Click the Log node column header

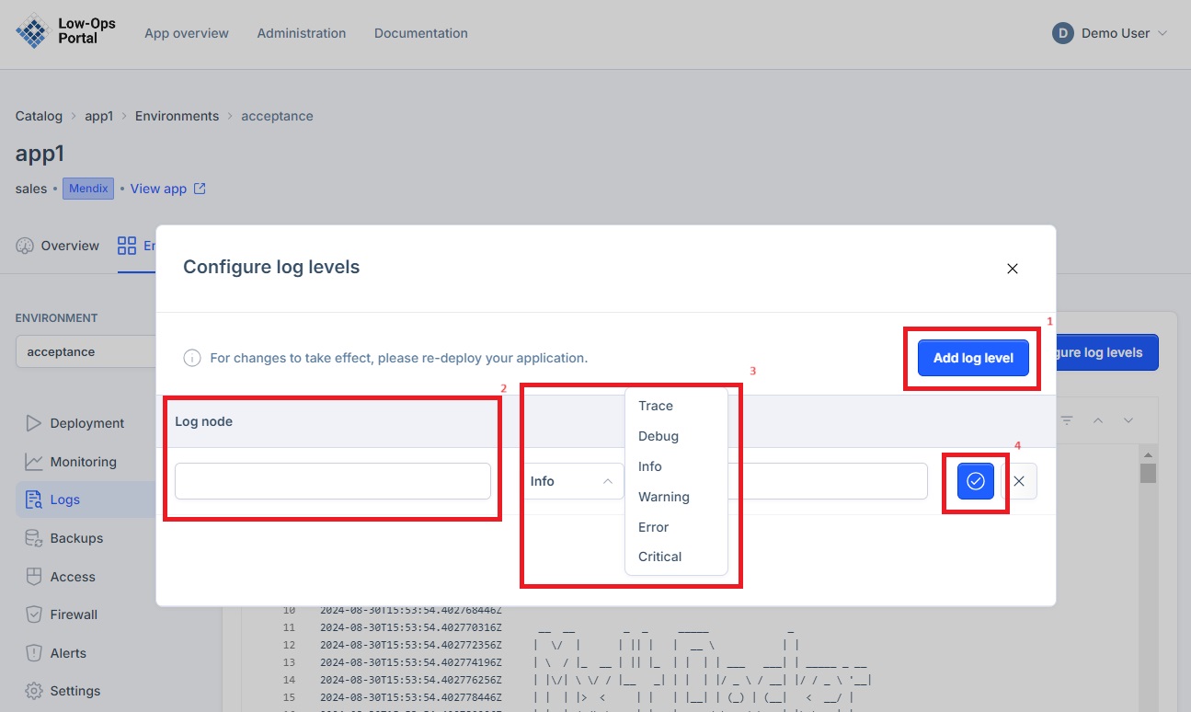[204, 421]
